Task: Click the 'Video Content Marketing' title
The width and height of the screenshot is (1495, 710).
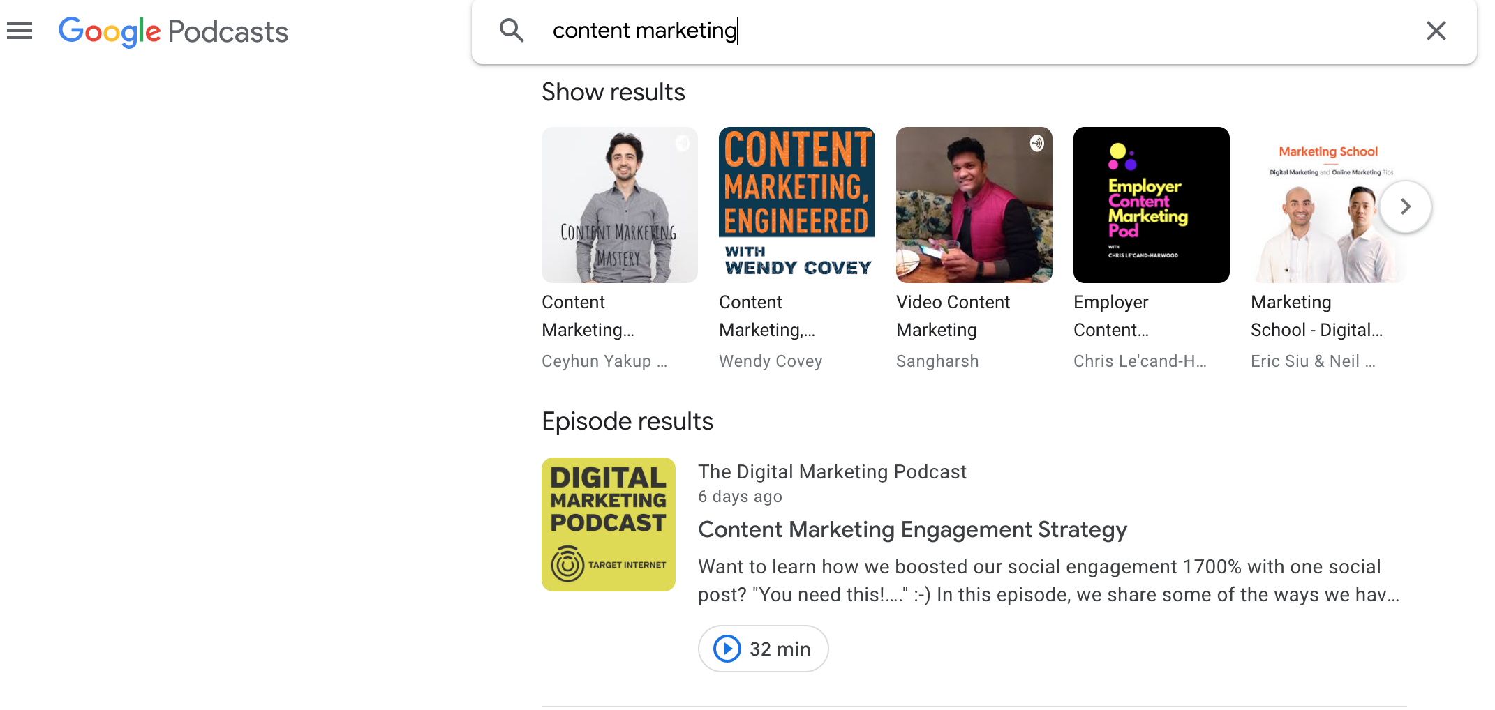Action: [953, 316]
